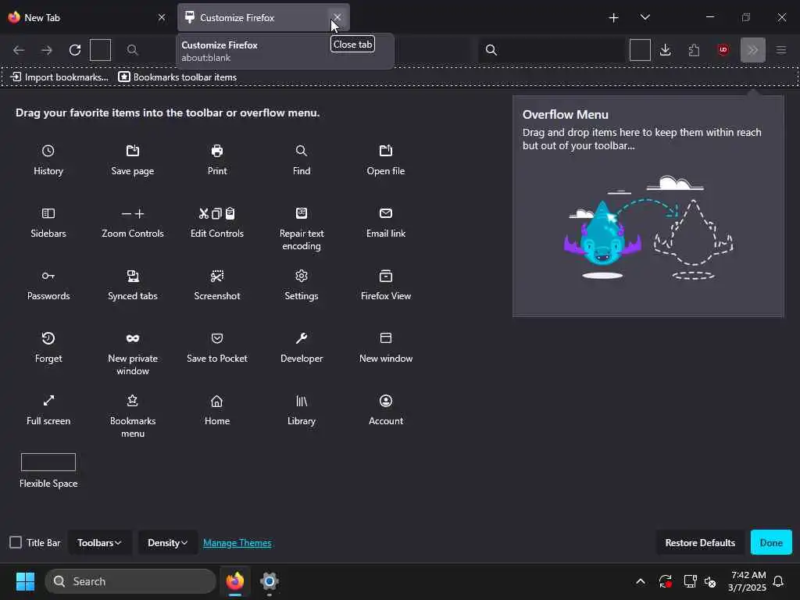
Task: Open the clock showing 7:42 AM
Action: click(748, 581)
